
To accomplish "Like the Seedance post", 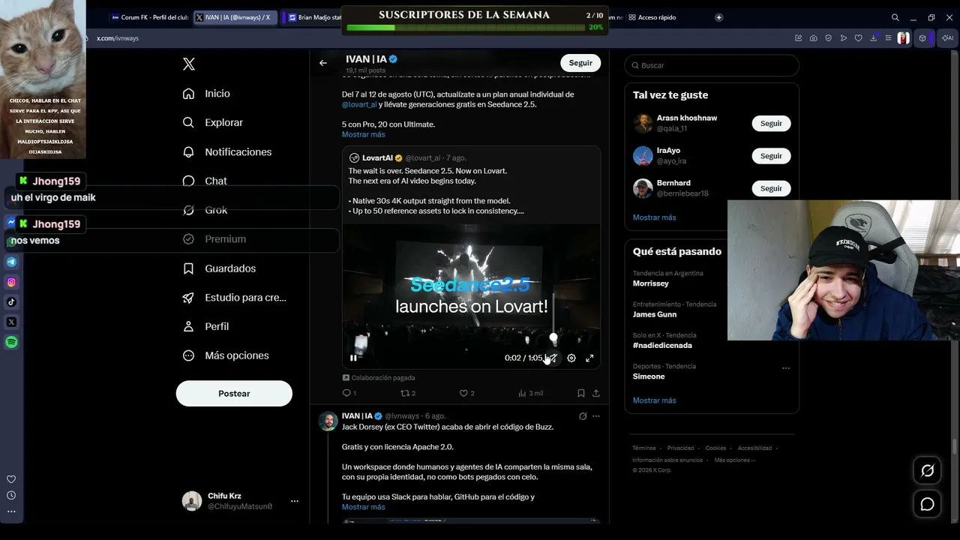I will [x=466, y=393].
